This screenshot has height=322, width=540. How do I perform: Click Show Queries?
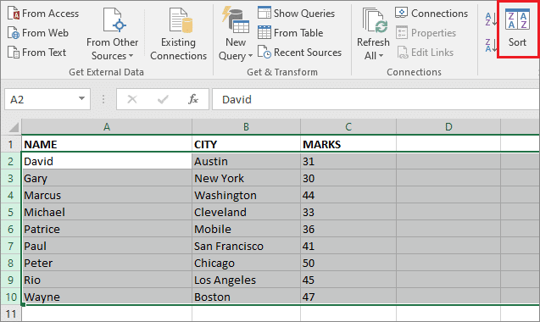point(296,14)
